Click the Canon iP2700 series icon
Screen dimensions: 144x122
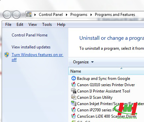73,110
